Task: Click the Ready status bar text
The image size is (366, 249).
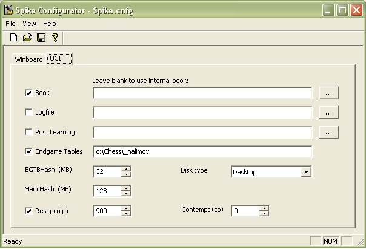Action: click(13, 241)
